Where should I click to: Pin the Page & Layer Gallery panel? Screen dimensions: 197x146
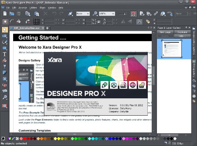pyautogui.click(x=186, y=27)
